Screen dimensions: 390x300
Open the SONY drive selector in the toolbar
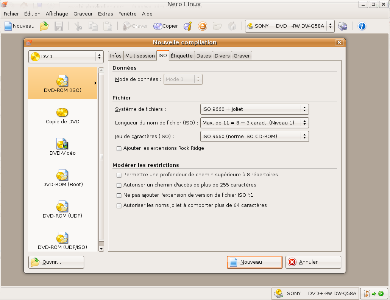290,26
